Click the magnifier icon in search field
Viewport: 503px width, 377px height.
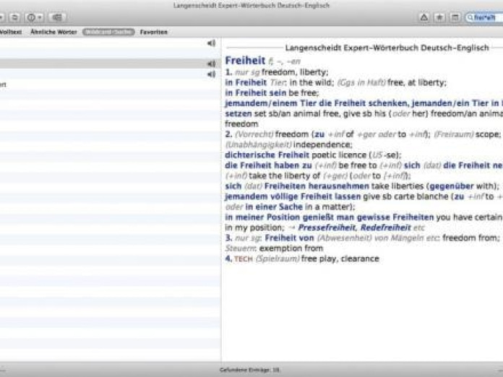[470, 17]
